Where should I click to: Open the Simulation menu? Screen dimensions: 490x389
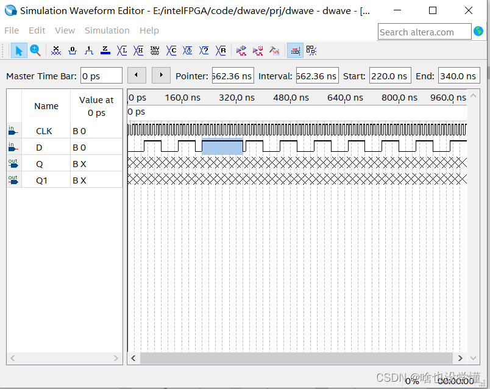point(107,30)
